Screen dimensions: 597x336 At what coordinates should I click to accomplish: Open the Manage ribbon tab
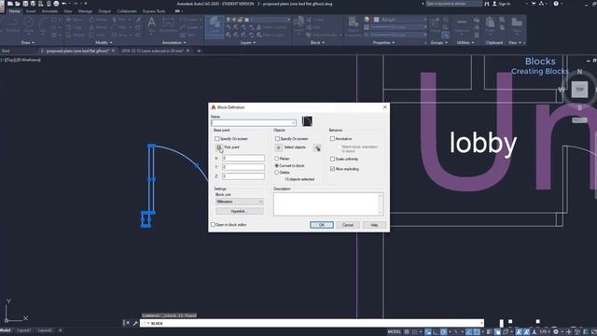[x=85, y=11]
